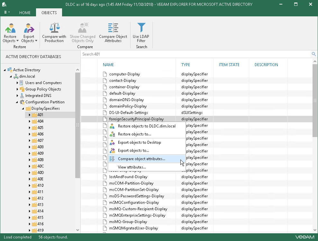Viewport: 318px width, 241px height.
Task: Click the Veeam Explorer title bar app icon
Action: click(4, 4)
